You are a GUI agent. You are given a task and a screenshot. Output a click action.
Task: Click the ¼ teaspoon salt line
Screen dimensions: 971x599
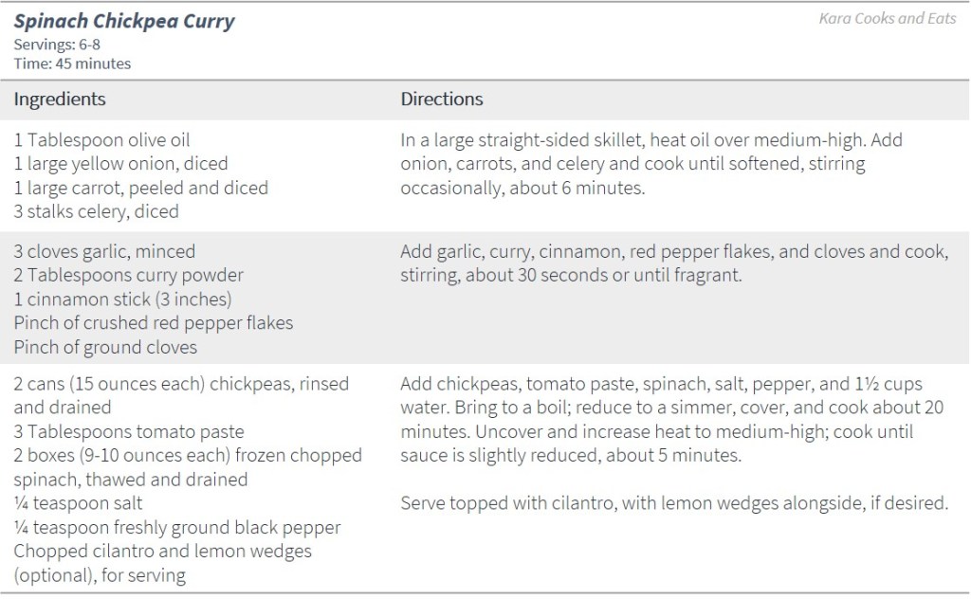tap(79, 503)
